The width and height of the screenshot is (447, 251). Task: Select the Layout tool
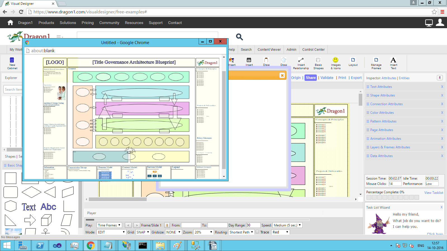(x=353, y=62)
